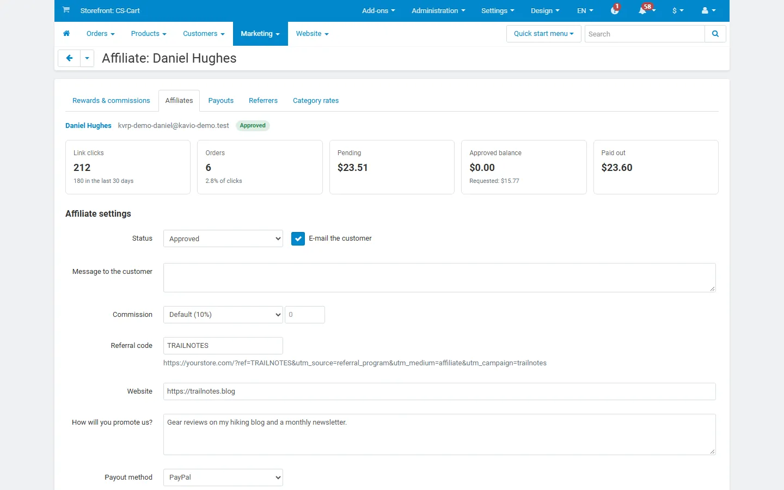Open the Customers menu
The width and height of the screenshot is (784, 490).
[204, 34]
